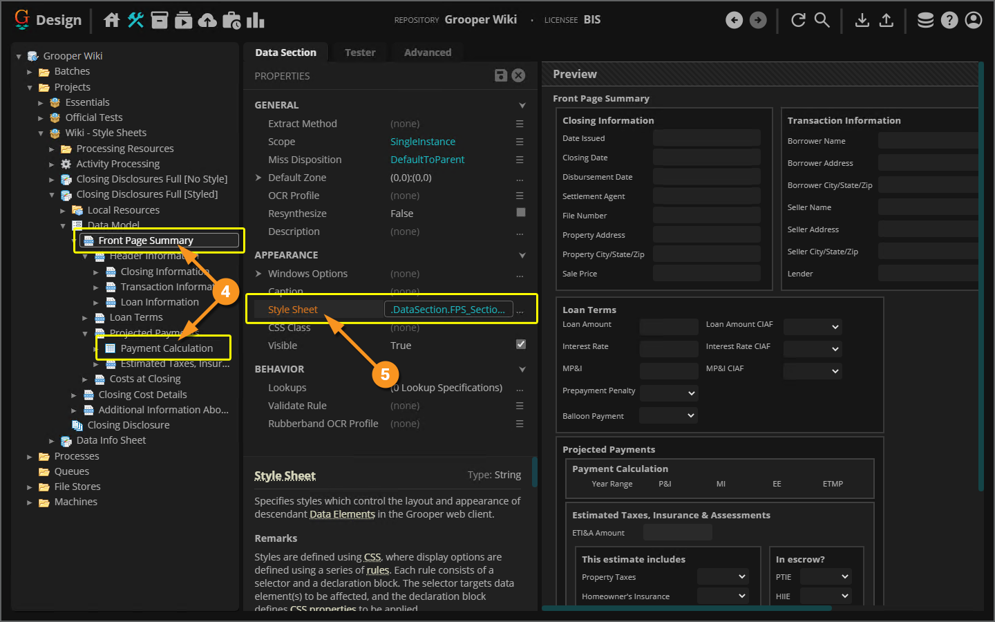The image size is (995, 622).
Task: Expand the Default Zone property
Action: (x=258, y=178)
